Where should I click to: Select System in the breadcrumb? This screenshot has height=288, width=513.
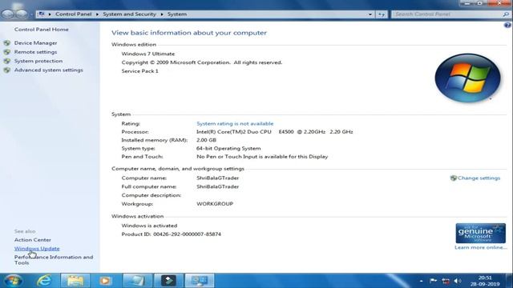(177, 14)
